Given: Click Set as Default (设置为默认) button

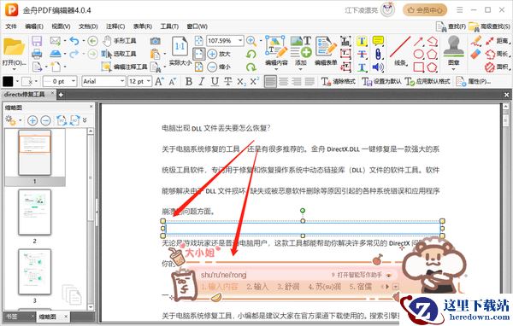Looking at the screenshot, I should pos(381,81).
